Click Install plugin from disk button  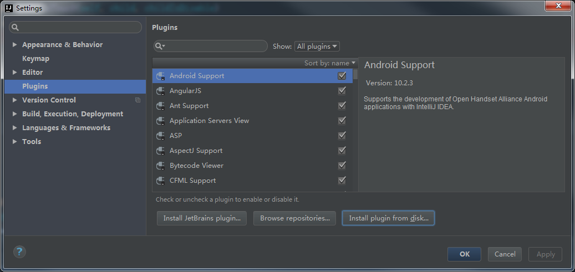388,218
